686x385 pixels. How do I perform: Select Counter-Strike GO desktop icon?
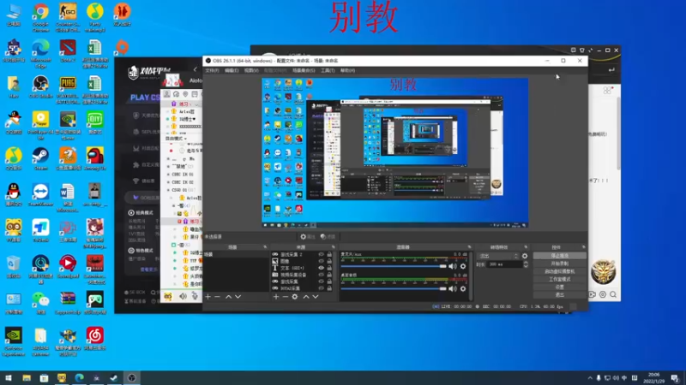click(x=68, y=17)
